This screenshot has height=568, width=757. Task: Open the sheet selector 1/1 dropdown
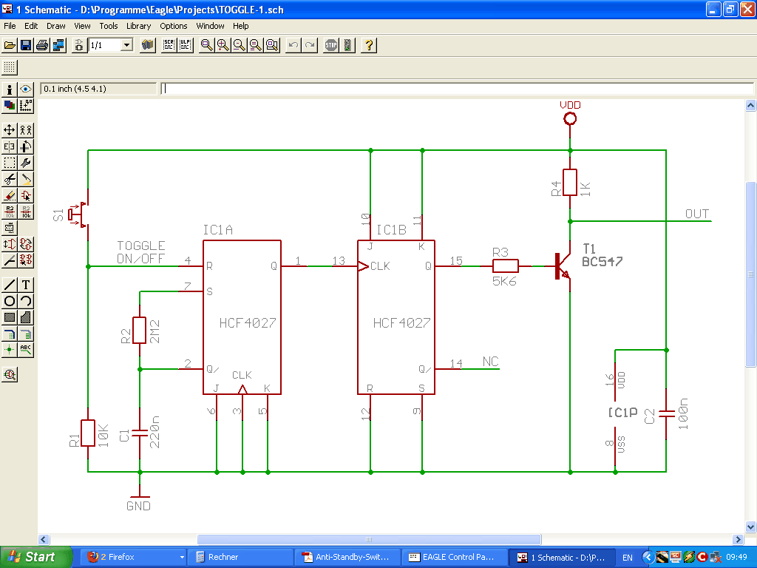click(126, 45)
